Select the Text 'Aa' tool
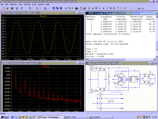 pos(139,8)
